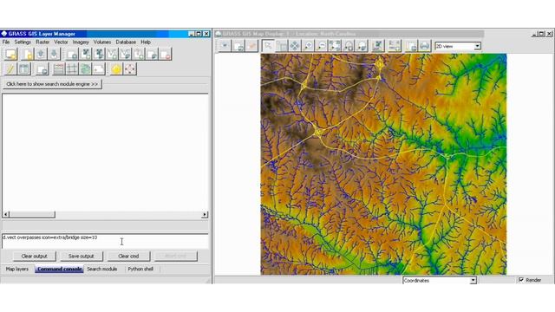Create a new workspace via toolbar icon
Screen dimensions: 555x312
[27, 54]
